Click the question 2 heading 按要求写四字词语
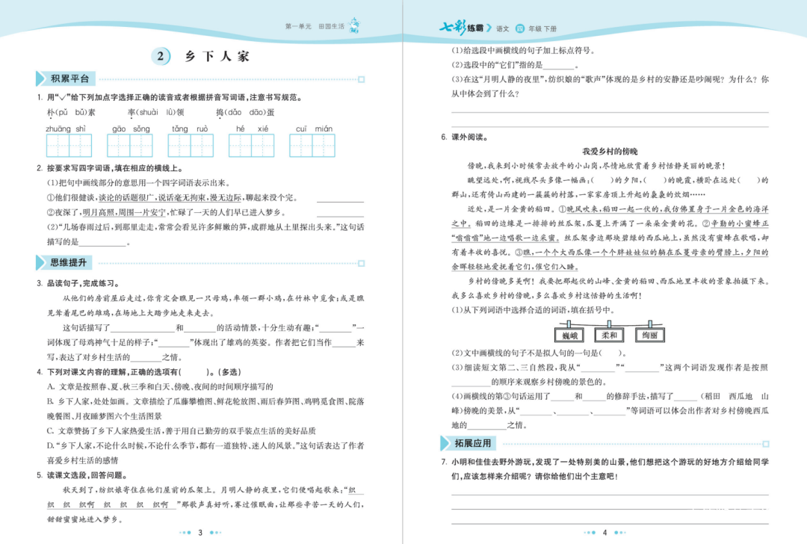 tap(110, 168)
